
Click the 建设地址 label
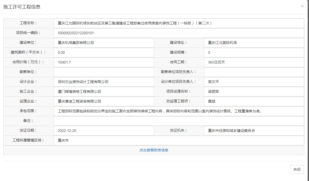tap(179, 42)
